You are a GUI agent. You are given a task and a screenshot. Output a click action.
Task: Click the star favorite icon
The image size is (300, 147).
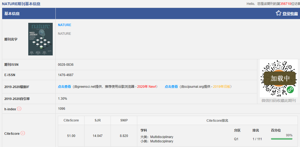[x=278, y=13]
